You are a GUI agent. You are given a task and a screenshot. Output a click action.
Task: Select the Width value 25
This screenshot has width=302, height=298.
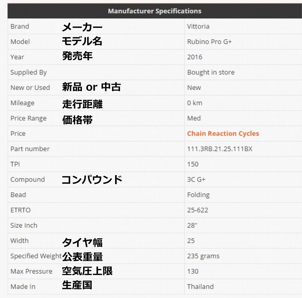tap(191, 241)
